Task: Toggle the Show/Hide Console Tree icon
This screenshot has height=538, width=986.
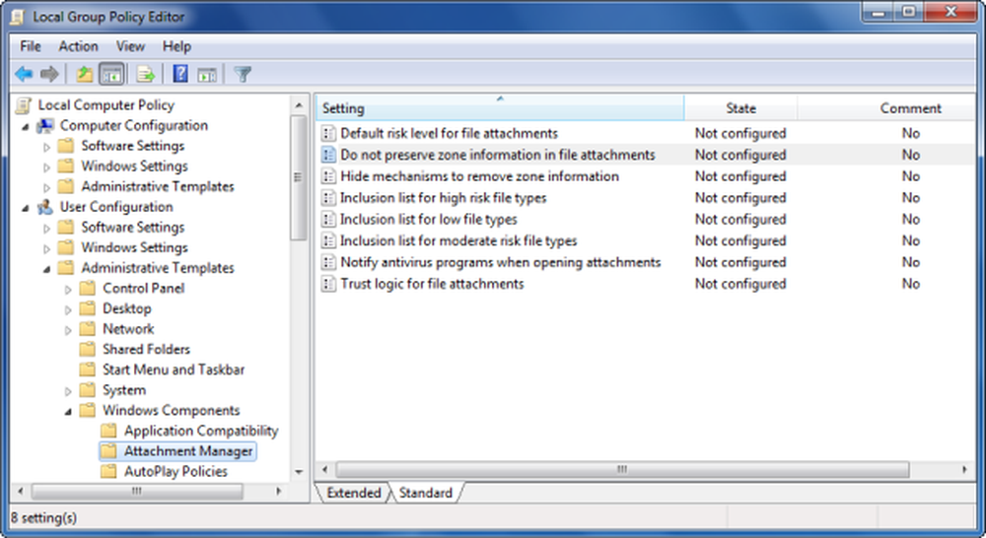Action: (x=112, y=74)
